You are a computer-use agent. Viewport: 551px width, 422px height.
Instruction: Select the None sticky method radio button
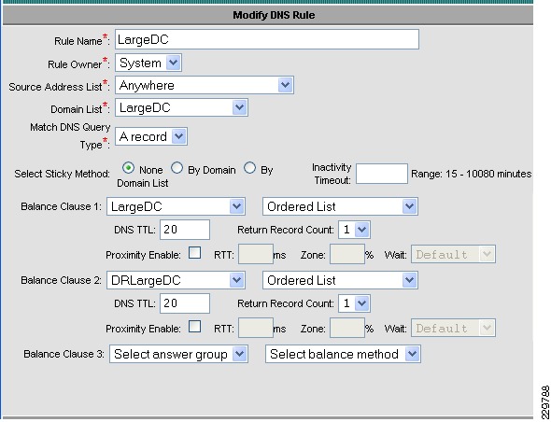[128, 168]
